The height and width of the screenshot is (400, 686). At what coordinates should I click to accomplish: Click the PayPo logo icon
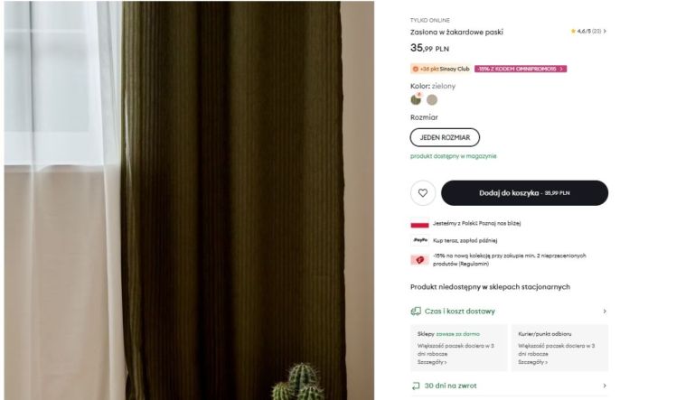pos(420,240)
